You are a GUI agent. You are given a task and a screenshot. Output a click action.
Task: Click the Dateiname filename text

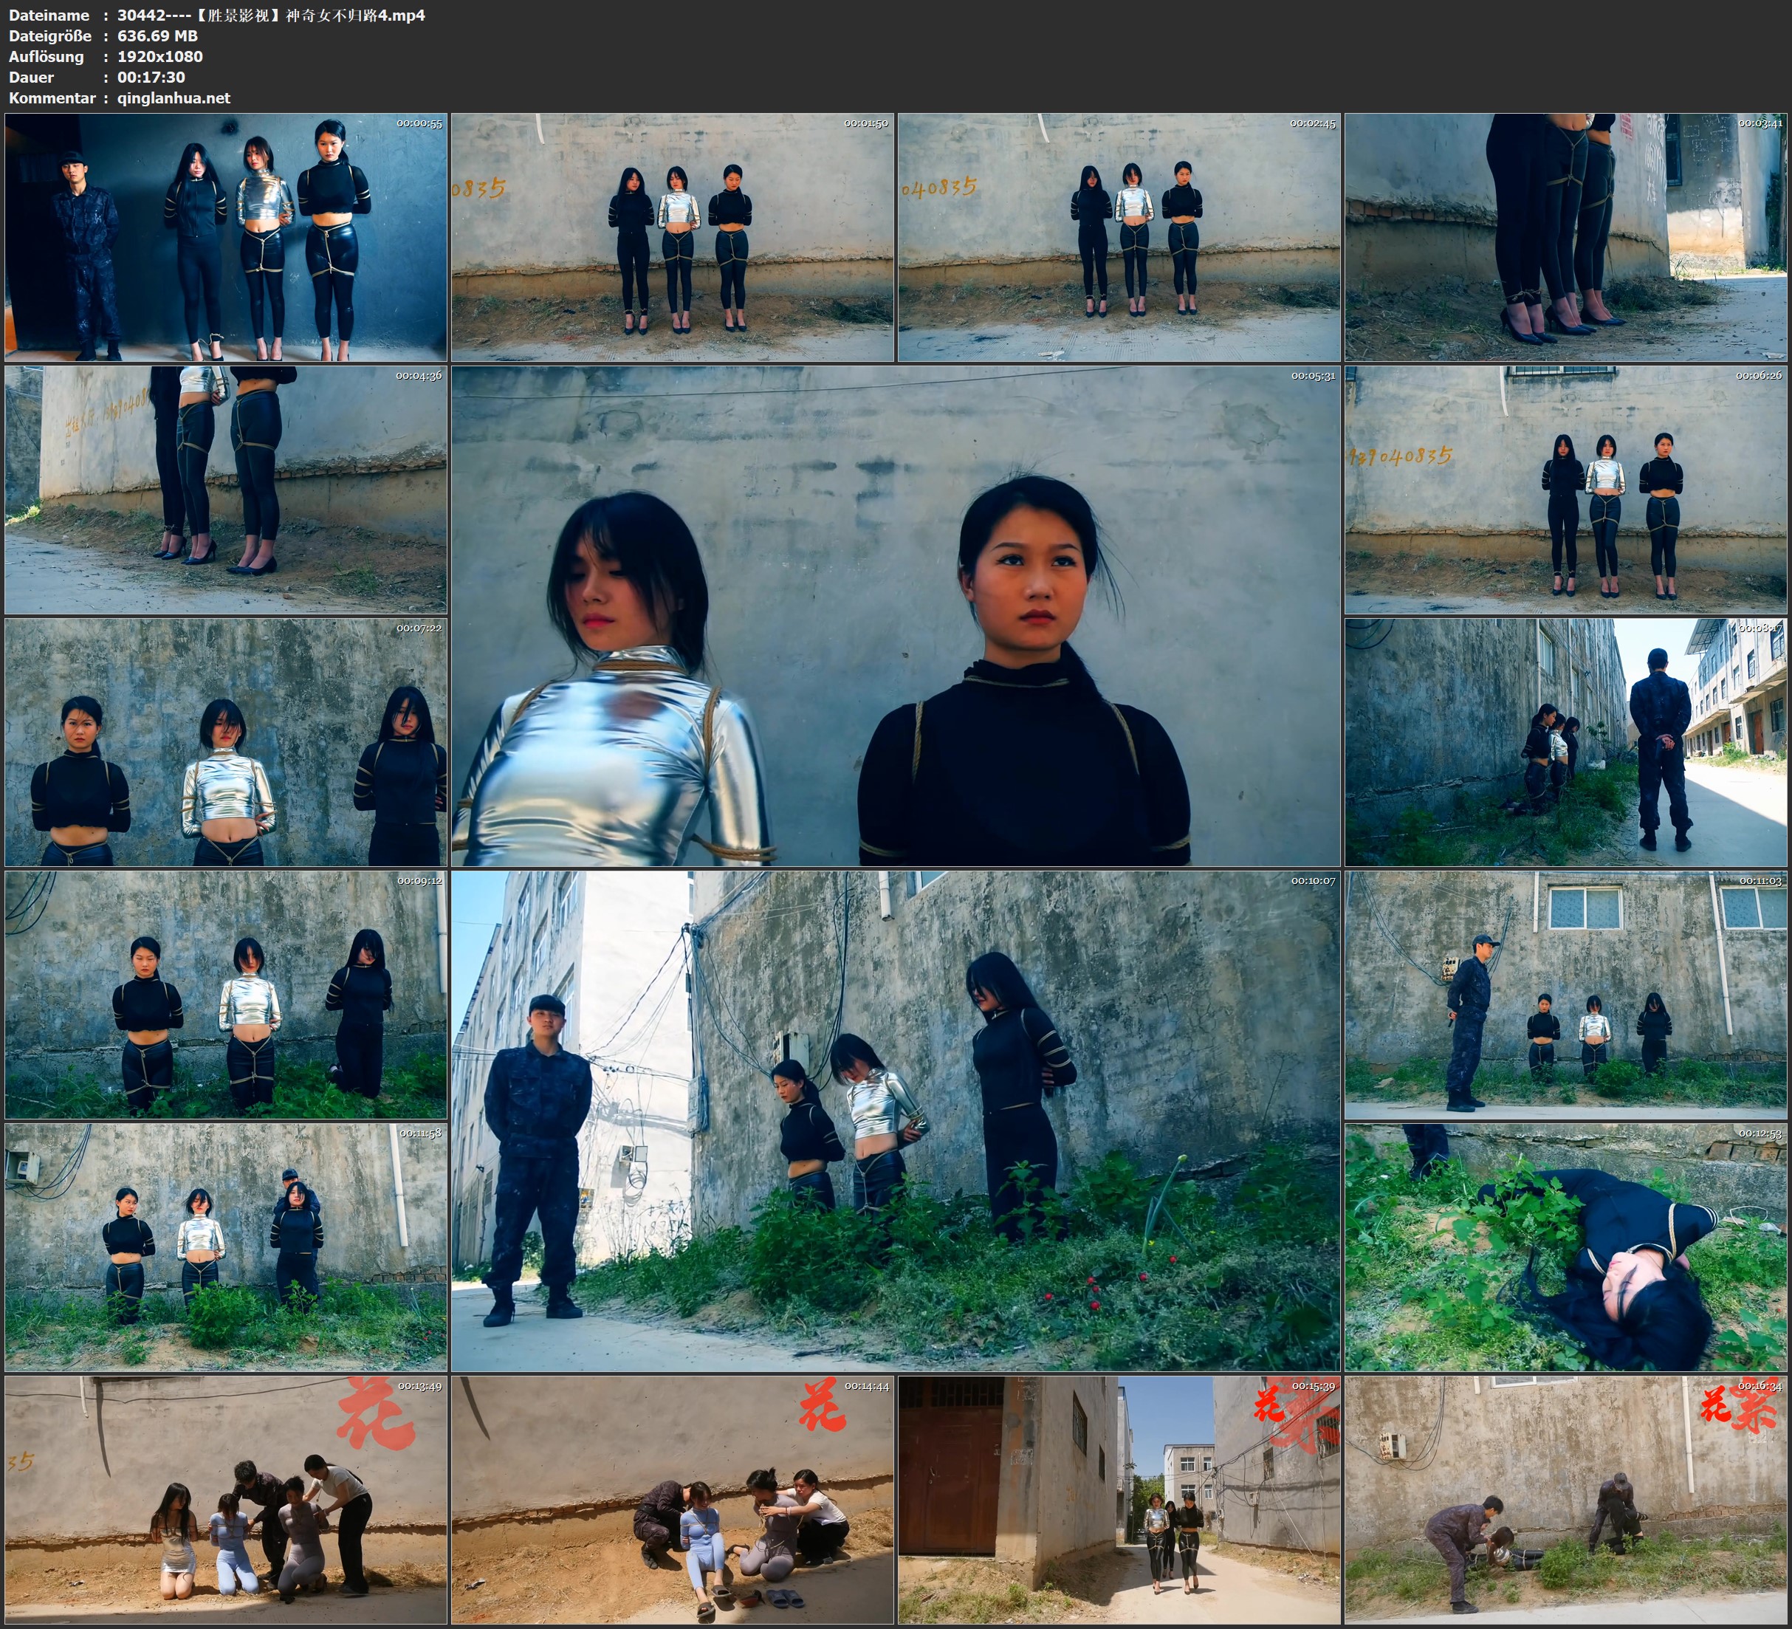click(x=271, y=15)
